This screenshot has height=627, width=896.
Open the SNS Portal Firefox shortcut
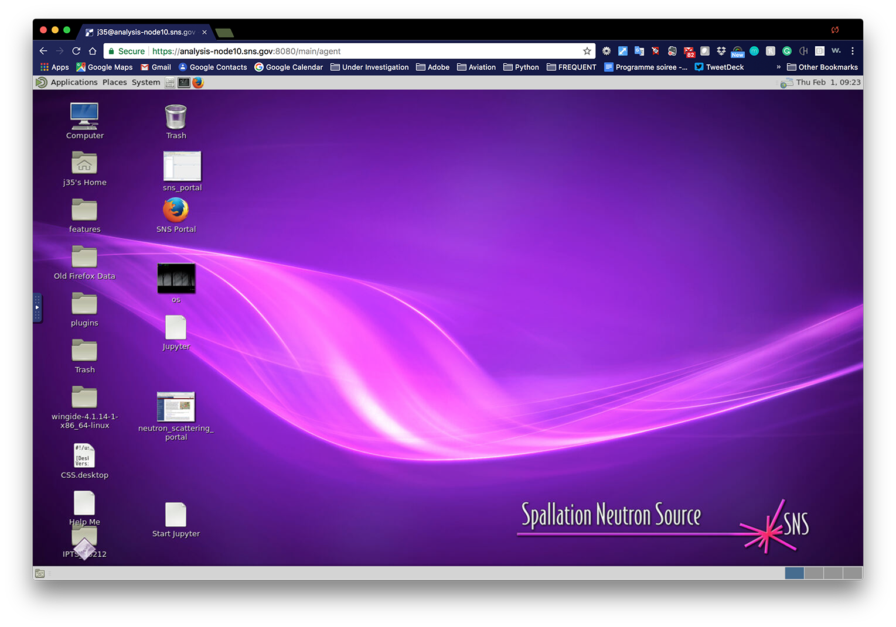coord(176,210)
